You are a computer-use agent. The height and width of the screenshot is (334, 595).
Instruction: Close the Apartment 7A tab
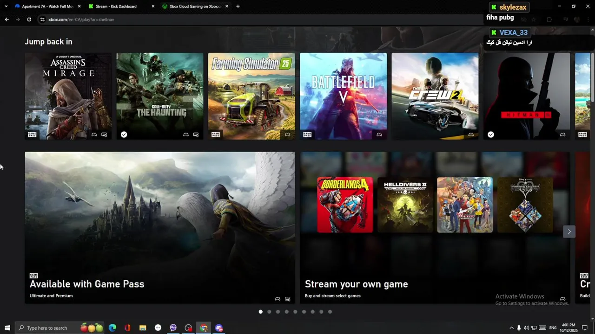(79, 6)
